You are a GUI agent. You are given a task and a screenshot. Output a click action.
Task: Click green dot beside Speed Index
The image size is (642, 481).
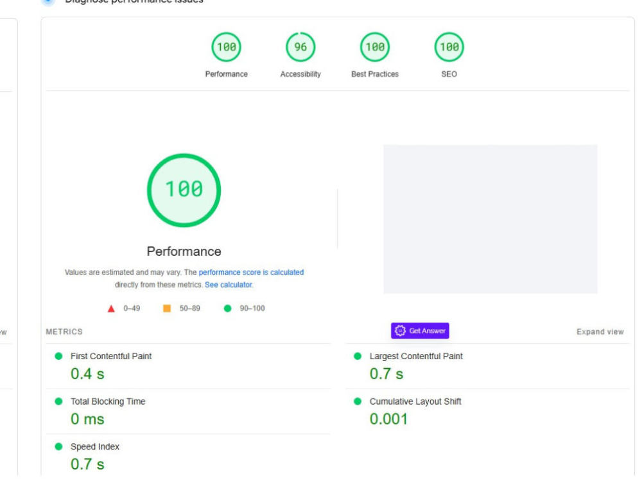(58, 446)
